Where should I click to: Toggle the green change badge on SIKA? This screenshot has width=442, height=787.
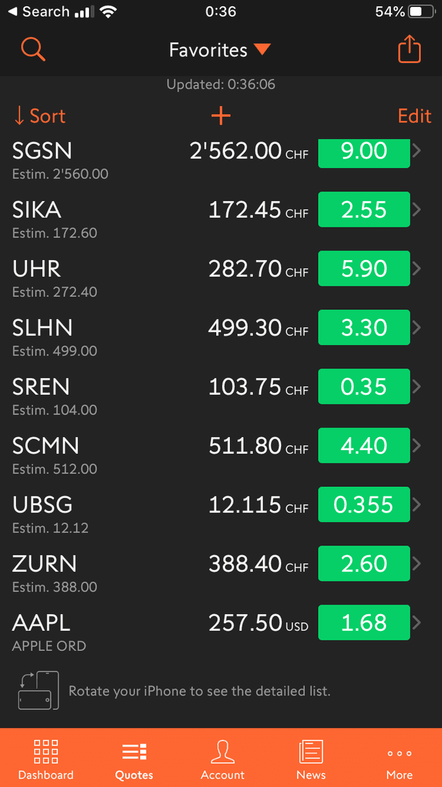click(363, 210)
